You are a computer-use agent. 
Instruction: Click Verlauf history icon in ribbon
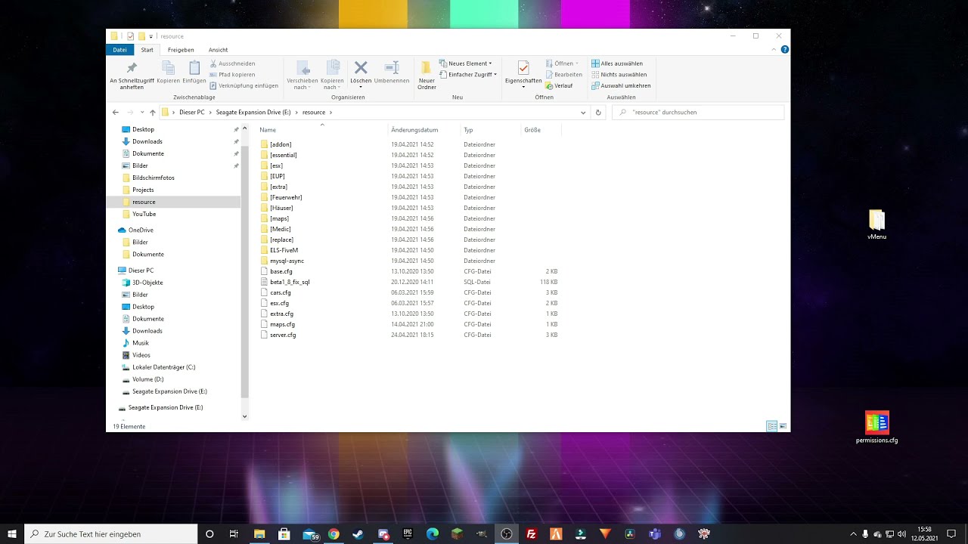550,85
